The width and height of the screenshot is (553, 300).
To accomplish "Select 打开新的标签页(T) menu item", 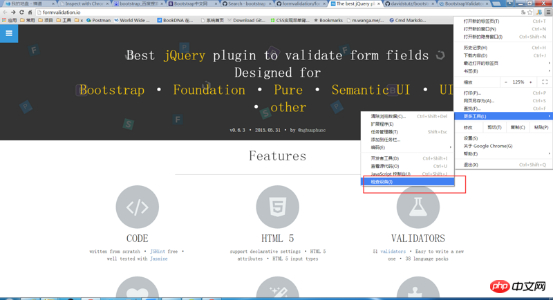I will tap(503, 21).
